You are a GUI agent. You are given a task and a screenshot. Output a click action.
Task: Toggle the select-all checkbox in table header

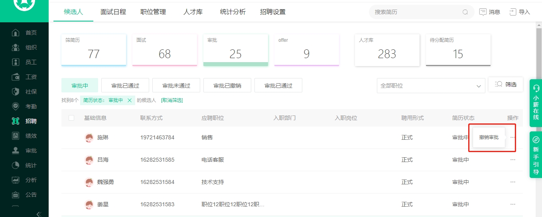(x=71, y=118)
